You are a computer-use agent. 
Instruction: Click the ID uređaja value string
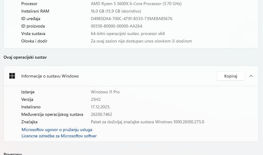131,19
